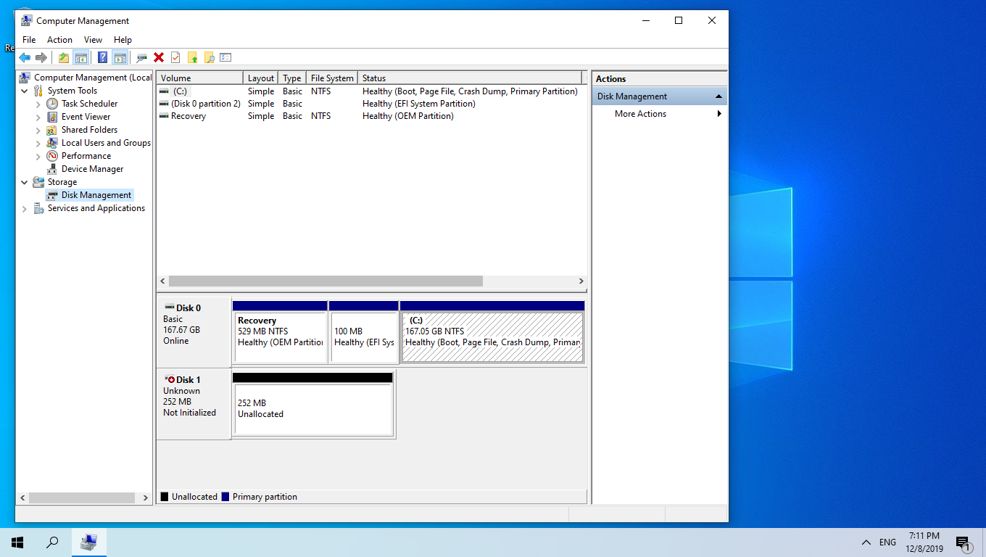Image resolution: width=986 pixels, height=557 pixels.
Task: Collapse the Disk Management actions section
Action: click(718, 96)
